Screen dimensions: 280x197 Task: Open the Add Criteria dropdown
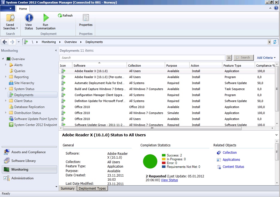266,58
